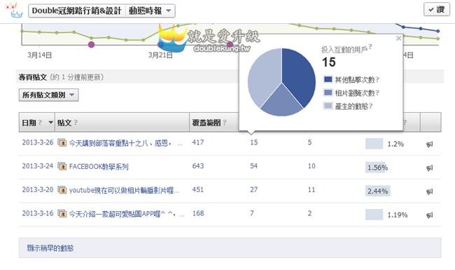Screen dimensions: 455x270
Task: Click engaged users value 15 in table
Action: [x=254, y=142]
